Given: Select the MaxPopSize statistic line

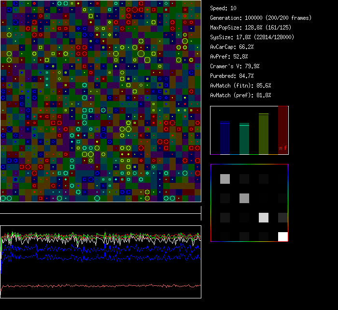Looking at the screenshot, I should [x=252, y=28].
